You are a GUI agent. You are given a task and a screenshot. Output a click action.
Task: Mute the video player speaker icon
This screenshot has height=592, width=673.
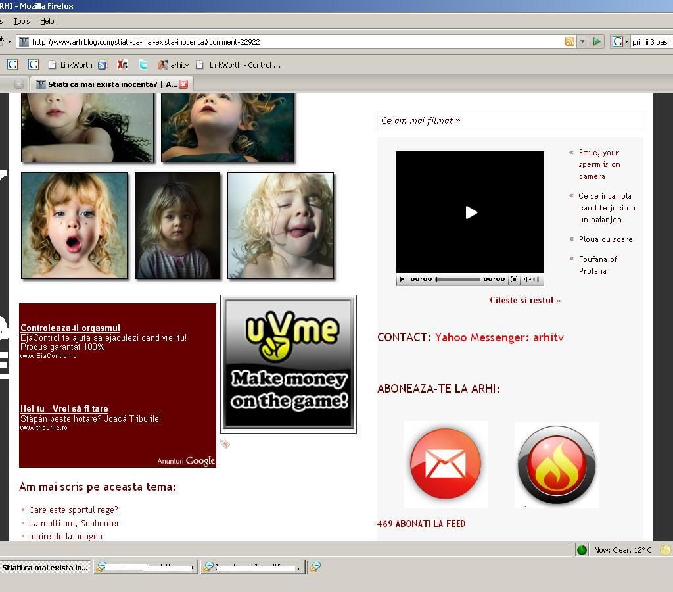tap(526, 280)
